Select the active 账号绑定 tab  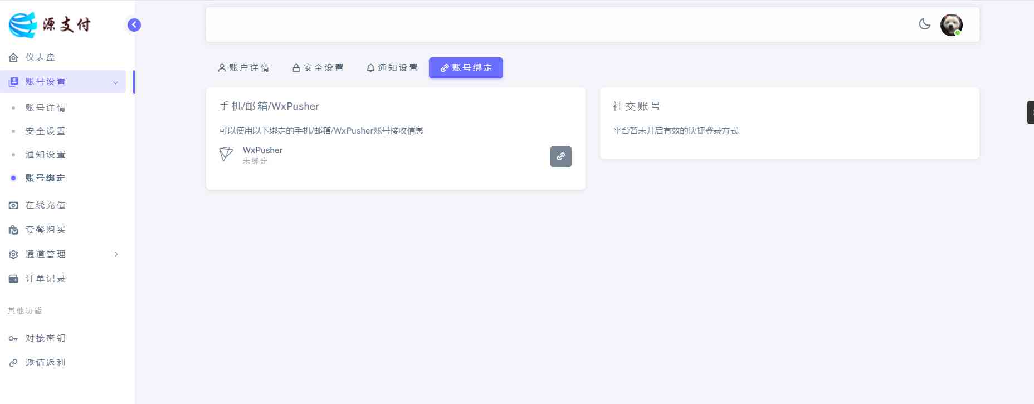(x=466, y=68)
